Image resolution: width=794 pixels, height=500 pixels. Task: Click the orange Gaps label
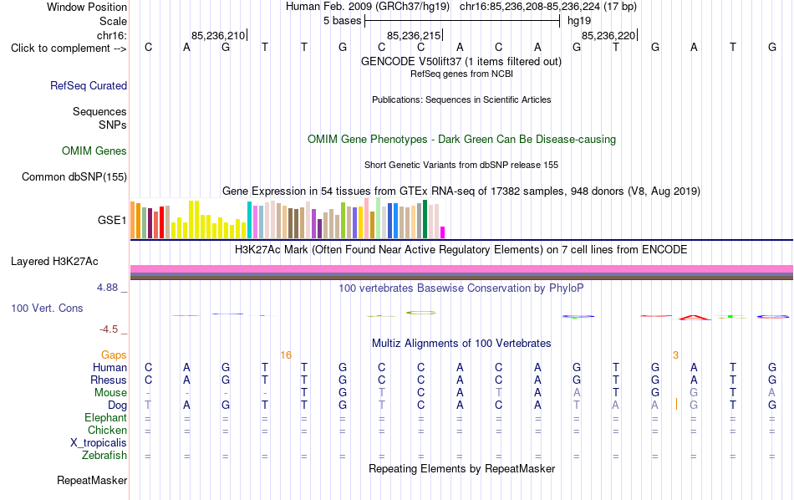point(114,355)
